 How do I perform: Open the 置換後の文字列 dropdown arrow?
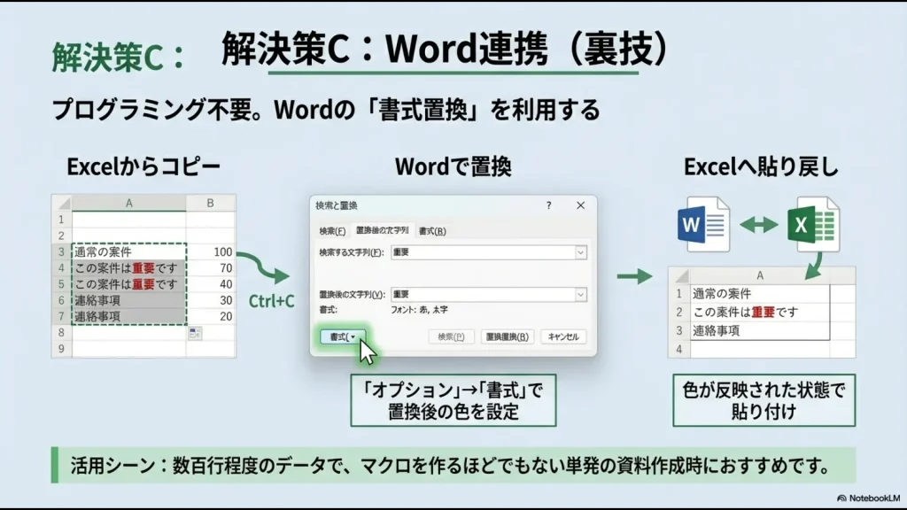580,292
